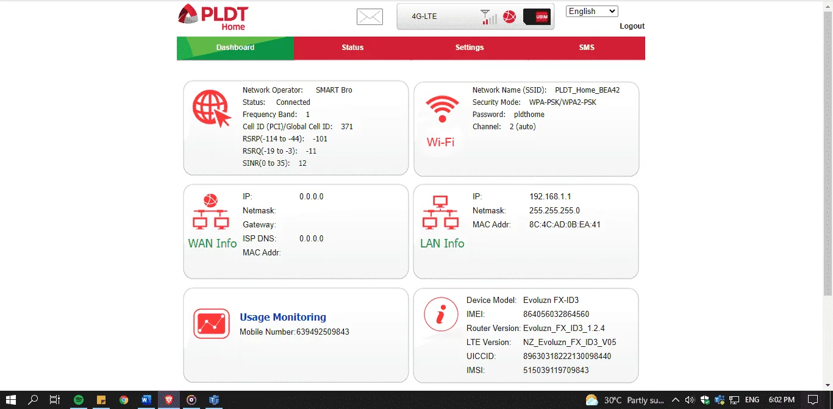Click the network connection tray icon
This screenshot has height=409, width=833.
pyautogui.click(x=734, y=400)
